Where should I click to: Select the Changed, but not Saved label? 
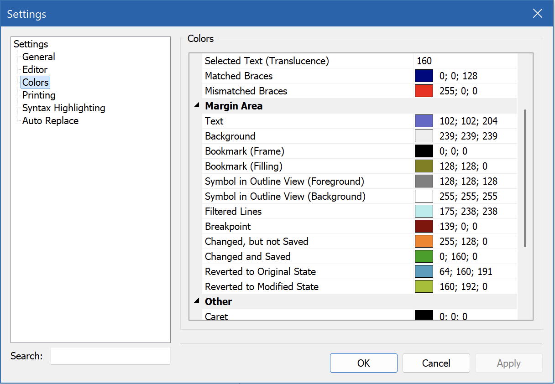[257, 241]
